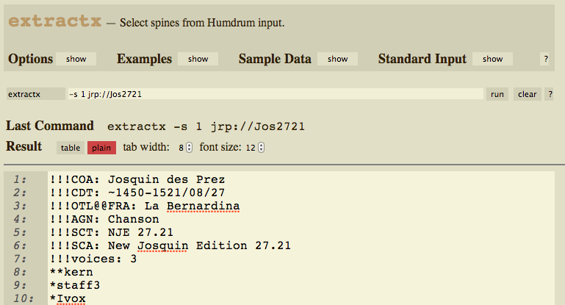
Task: Click the font size stepper
Action: coord(261,148)
